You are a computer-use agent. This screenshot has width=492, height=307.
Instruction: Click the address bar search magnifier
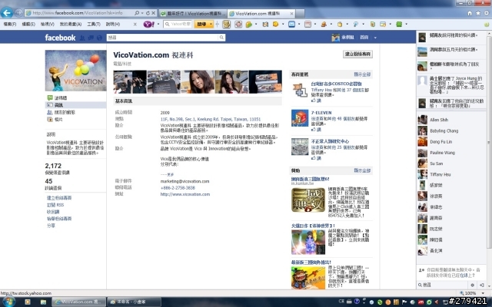137,13
